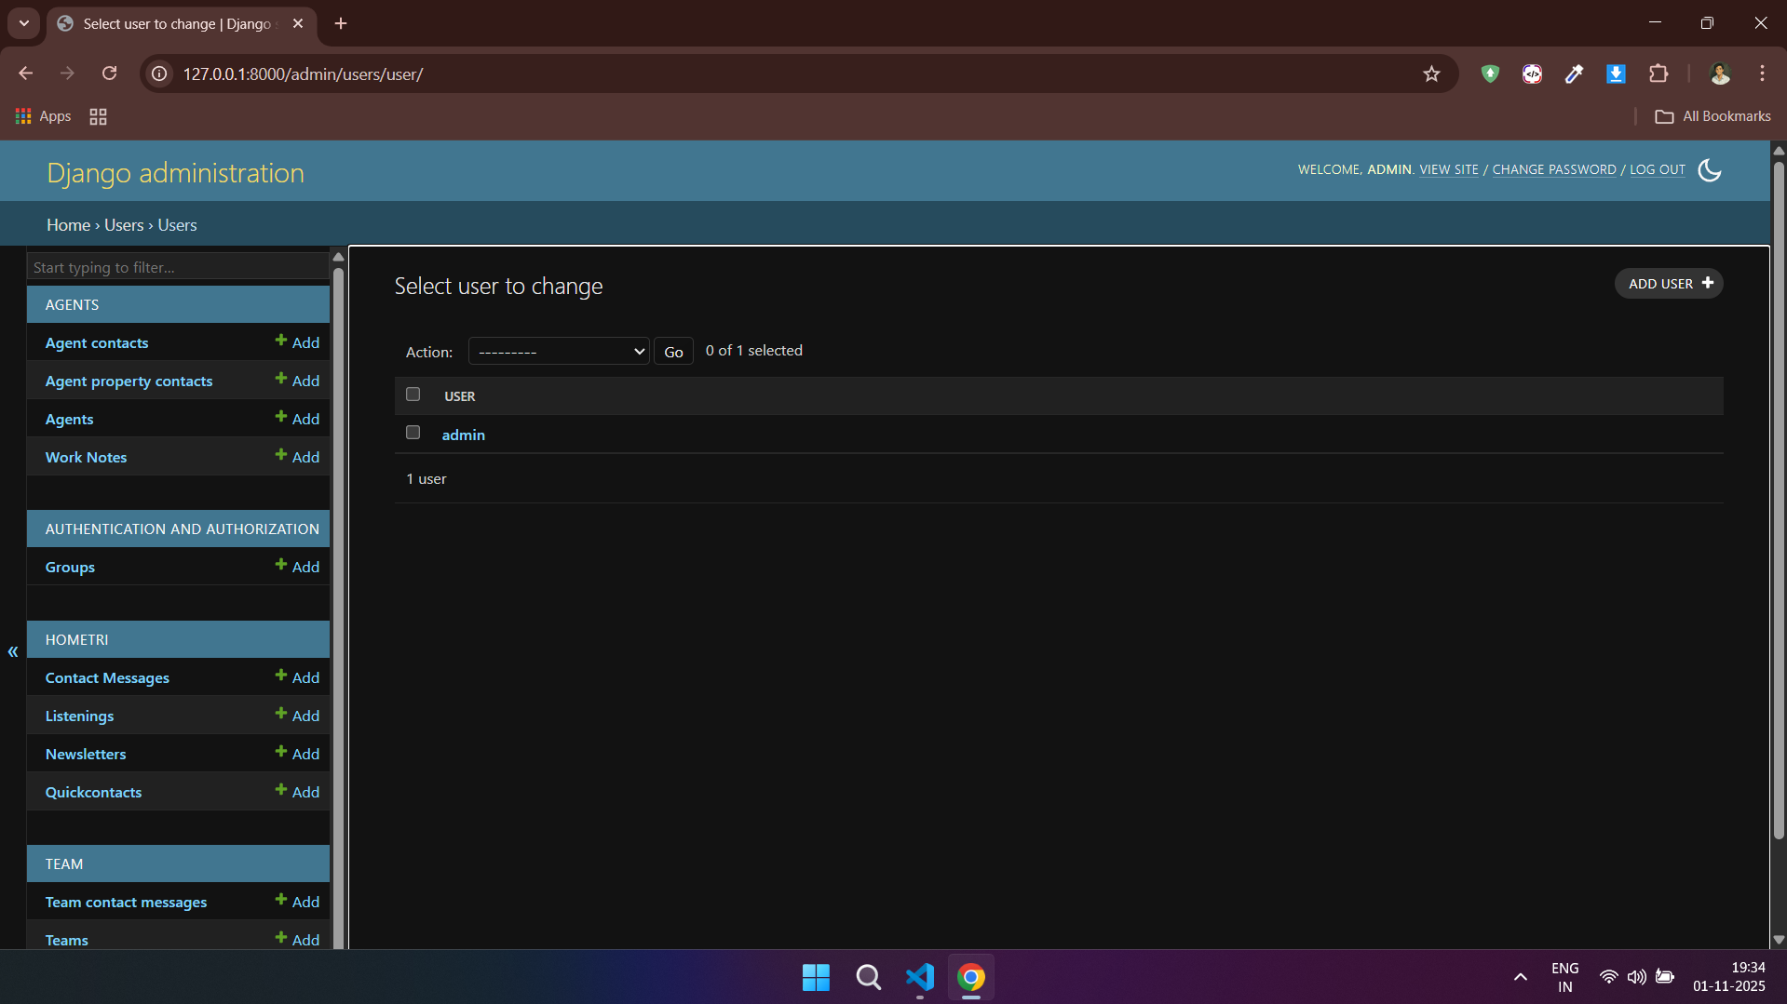Open AUTHENTICATION AND AUTHORIZATION section

tap(182, 529)
